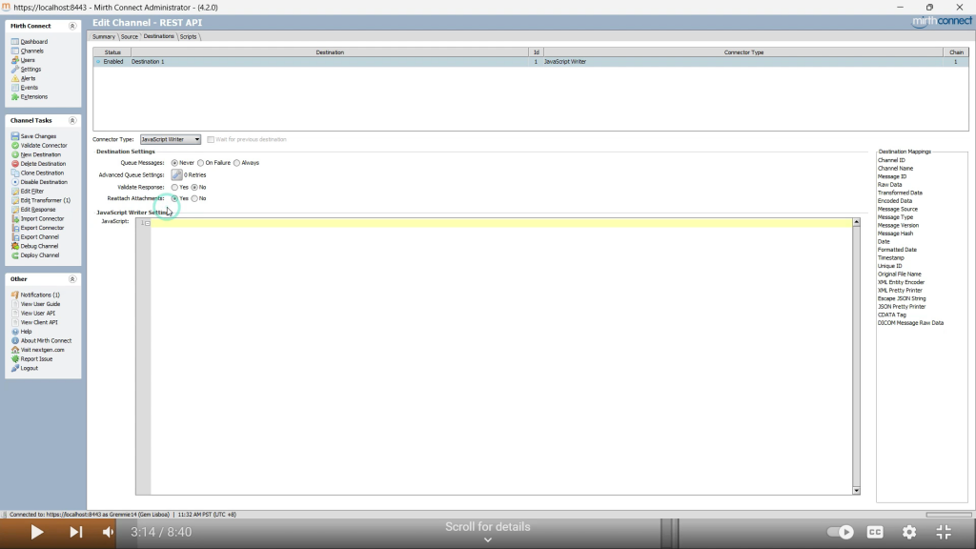Open the Channels icon in sidebar
This screenshot has width=976, height=549.
(x=15, y=51)
